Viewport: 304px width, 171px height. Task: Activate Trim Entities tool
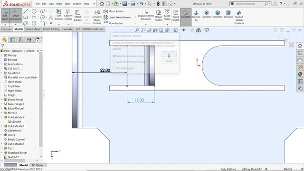(x=59, y=15)
